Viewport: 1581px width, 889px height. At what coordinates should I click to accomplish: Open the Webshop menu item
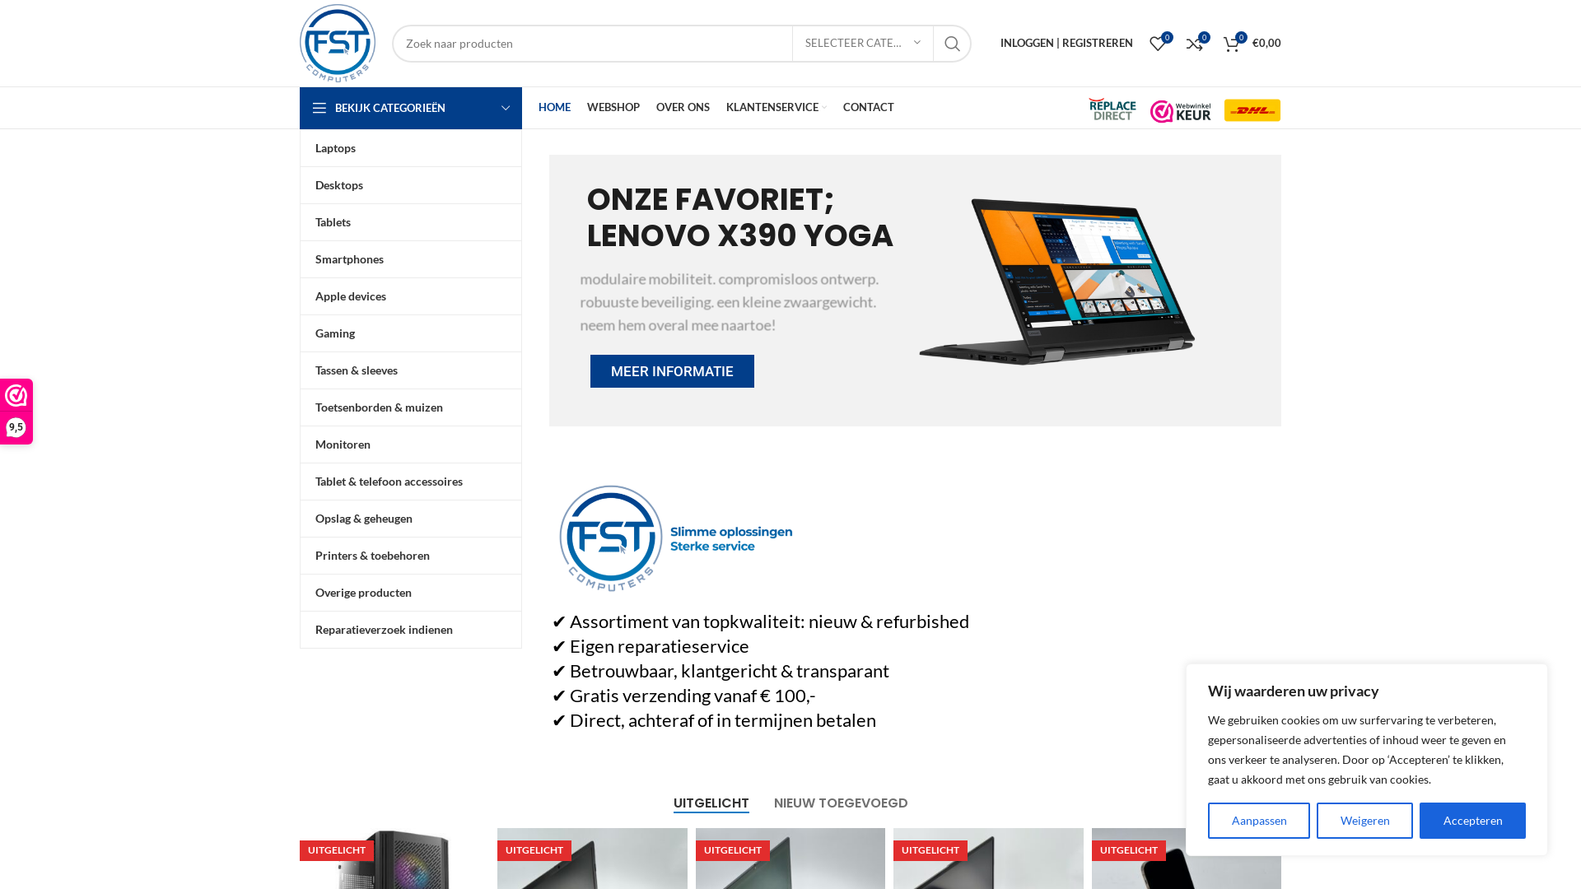click(x=613, y=108)
